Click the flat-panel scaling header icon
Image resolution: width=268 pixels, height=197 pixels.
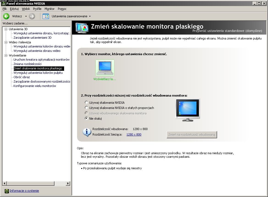coord(82,28)
